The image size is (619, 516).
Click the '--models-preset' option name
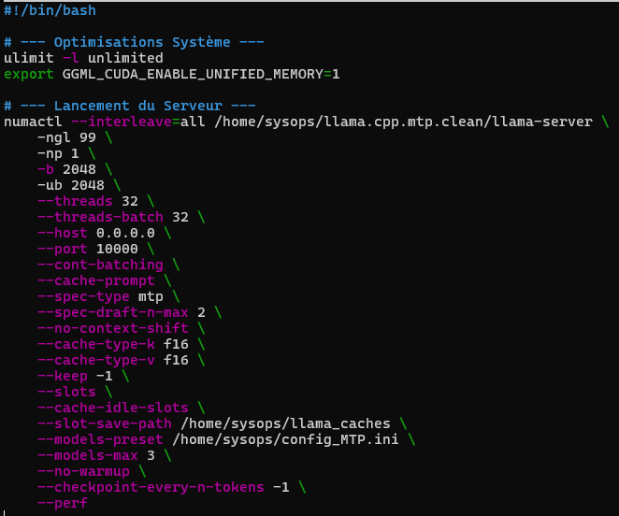click(100, 439)
